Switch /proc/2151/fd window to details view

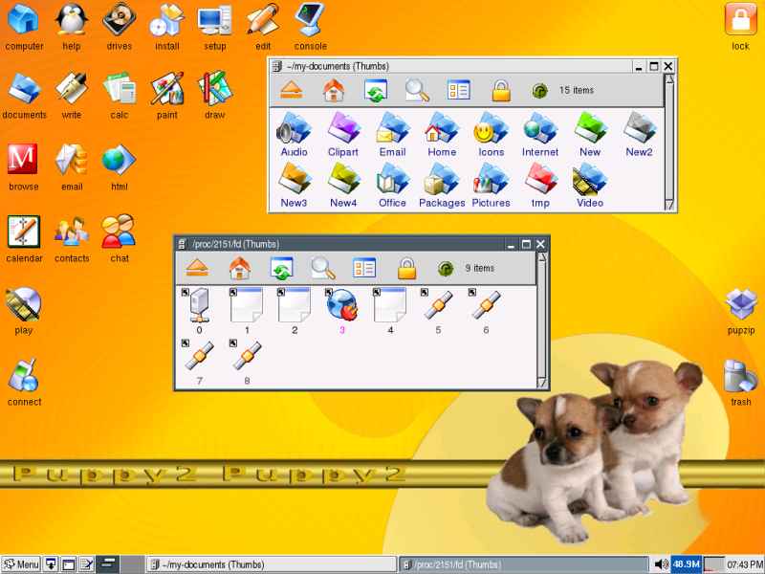tap(364, 268)
